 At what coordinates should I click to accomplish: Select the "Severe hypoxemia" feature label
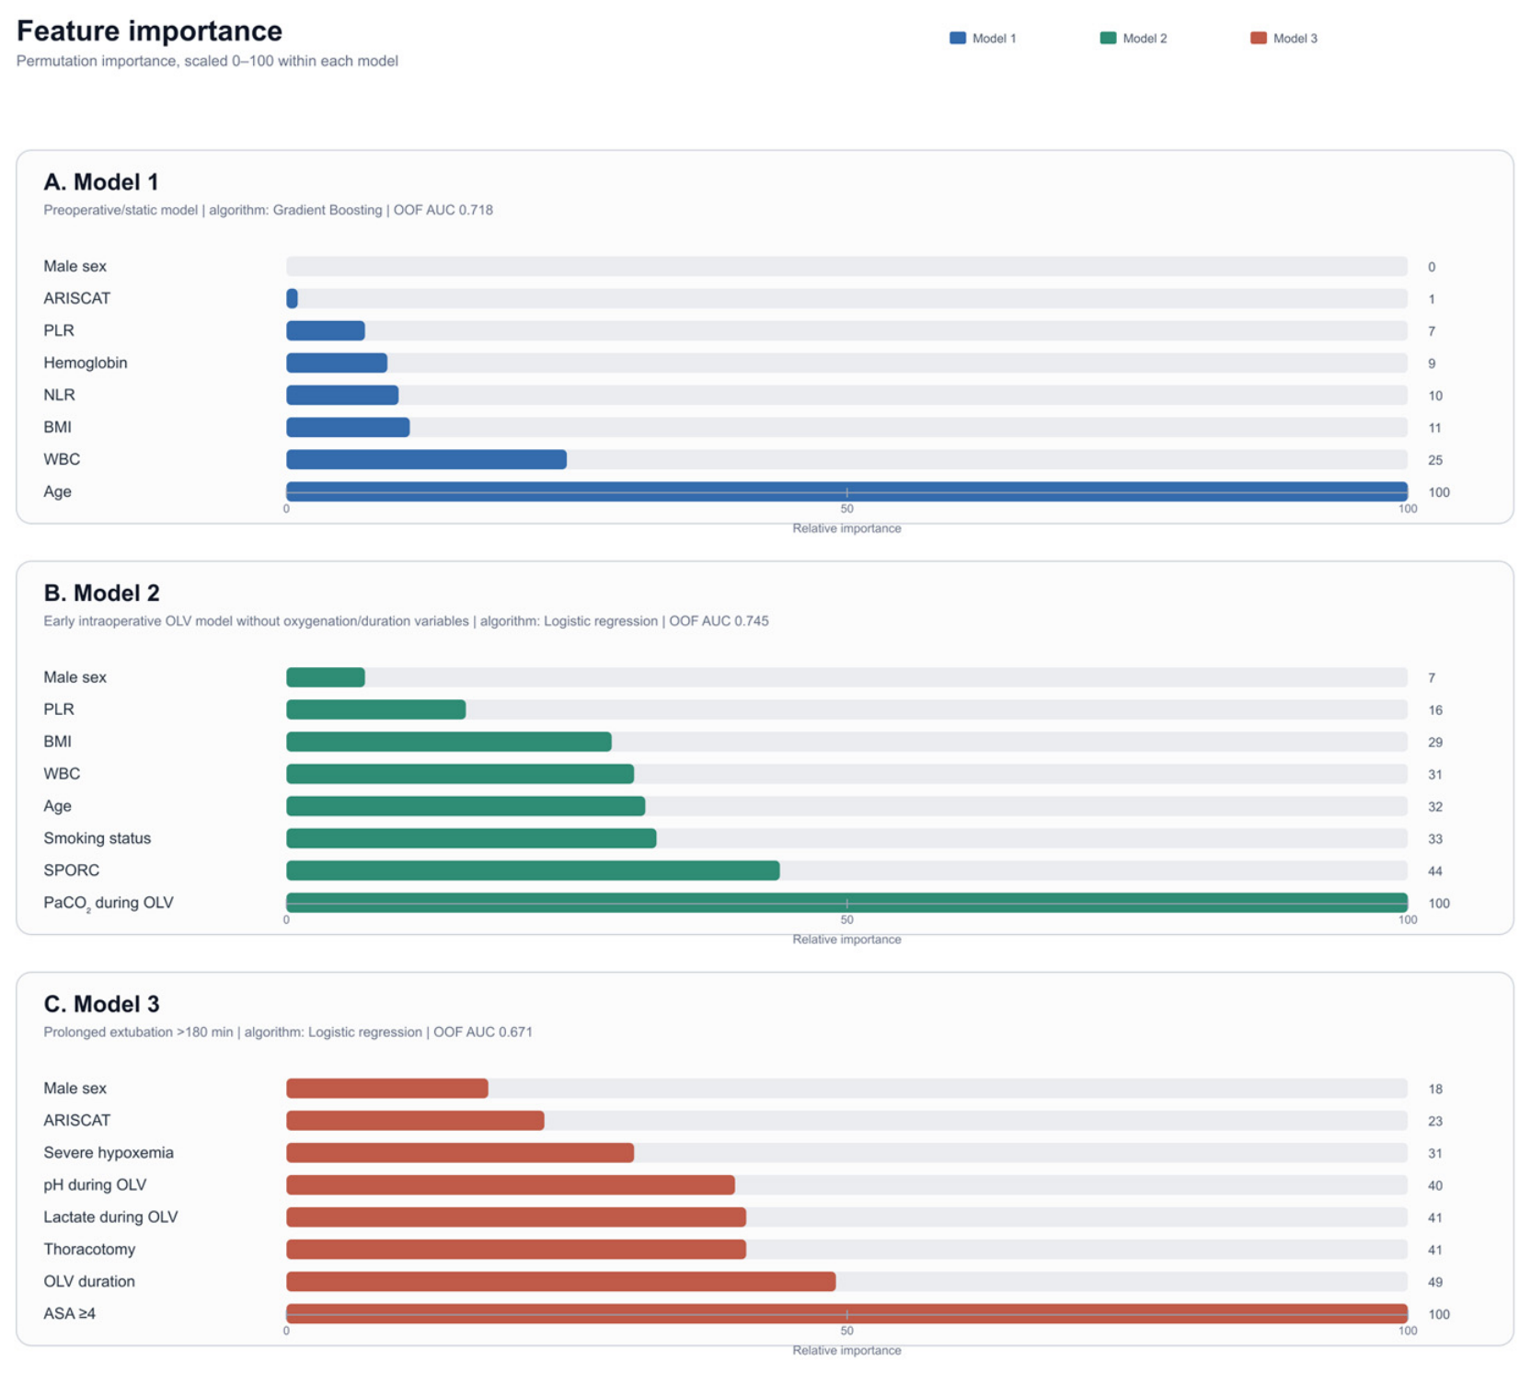tap(109, 1153)
